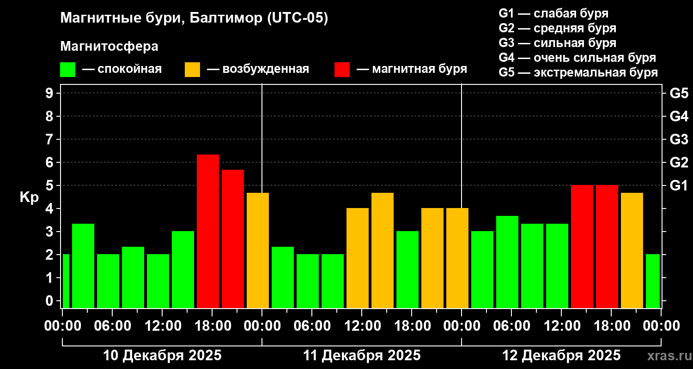This screenshot has width=693, height=369.
Task: Click the tallest red bar on 10 December
Action: click(x=208, y=231)
